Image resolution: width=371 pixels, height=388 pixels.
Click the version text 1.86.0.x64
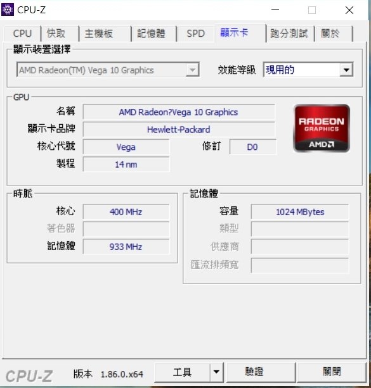pos(122,374)
